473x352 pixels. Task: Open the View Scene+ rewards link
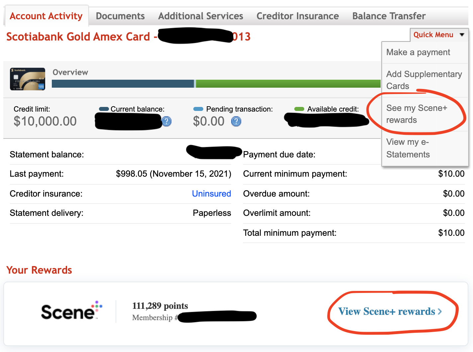tap(387, 311)
